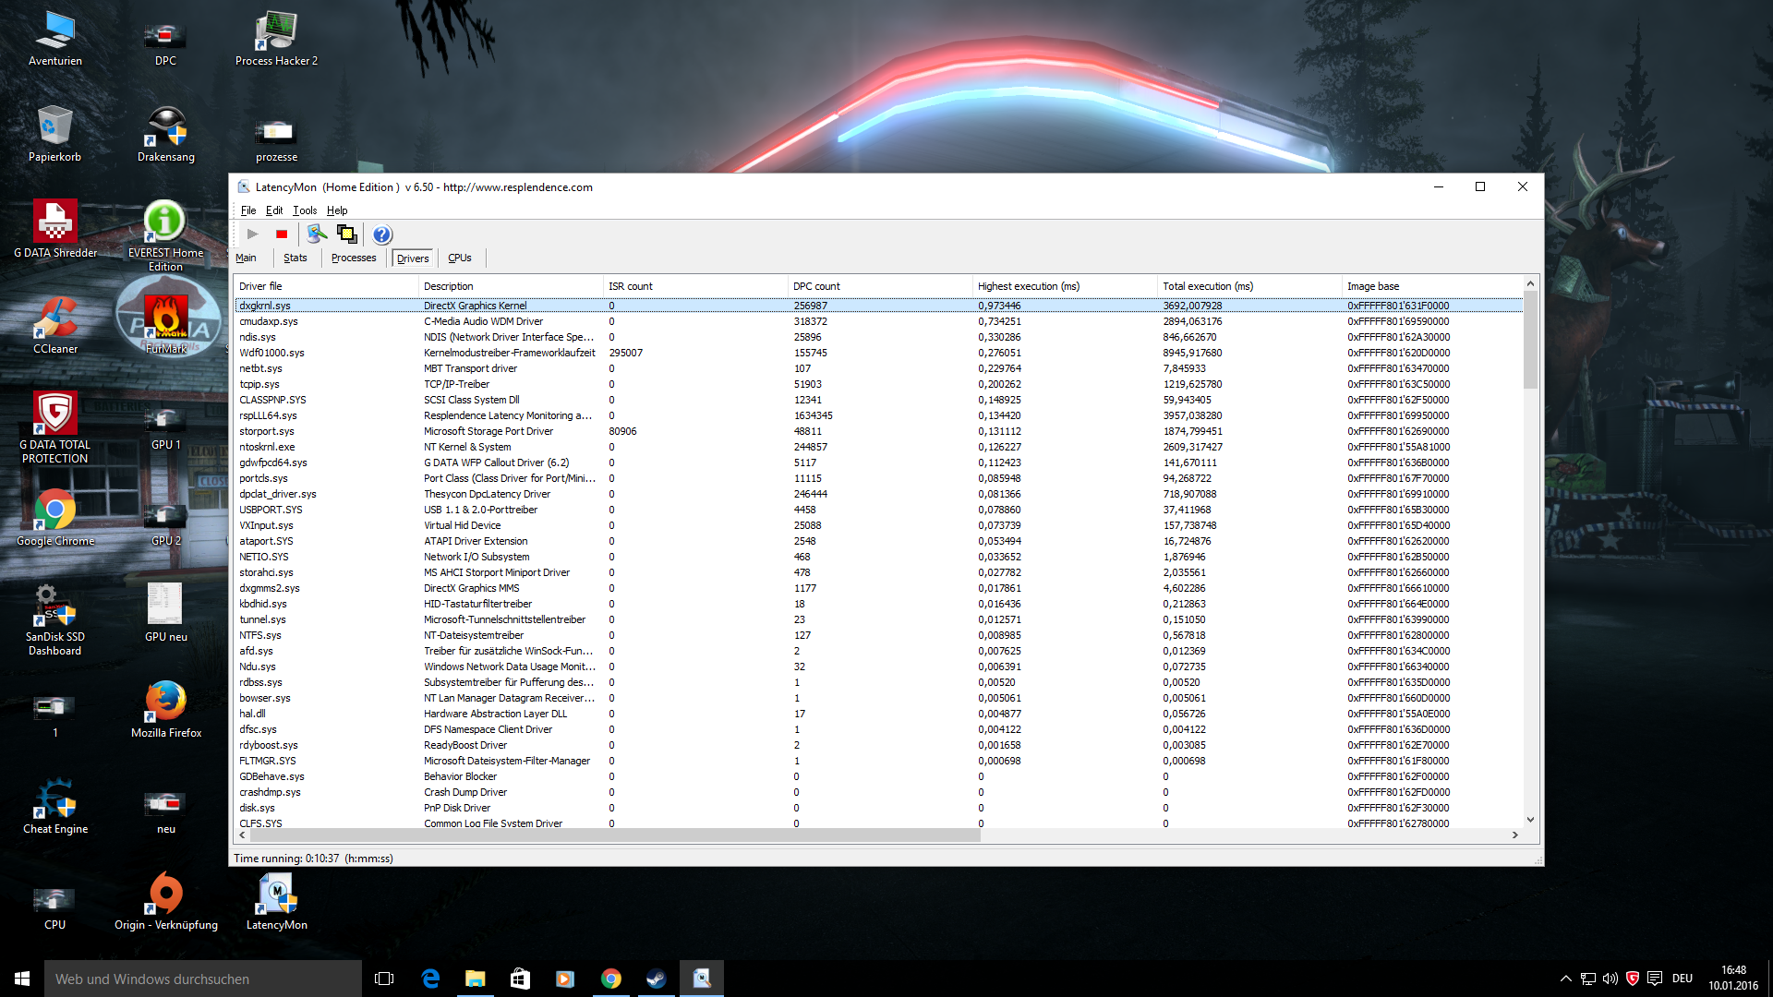Open the Tools menu

point(305,210)
